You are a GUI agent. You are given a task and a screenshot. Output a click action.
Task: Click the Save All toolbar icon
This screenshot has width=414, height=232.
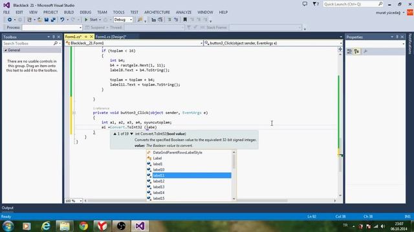tap(53, 20)
